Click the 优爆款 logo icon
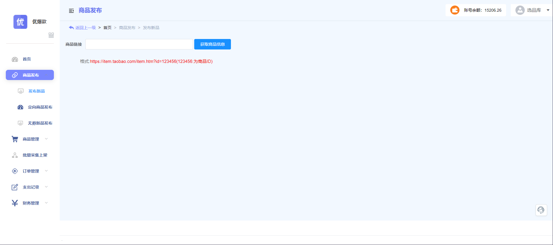This screenshot has width=553, height=245. pos(20,22)
